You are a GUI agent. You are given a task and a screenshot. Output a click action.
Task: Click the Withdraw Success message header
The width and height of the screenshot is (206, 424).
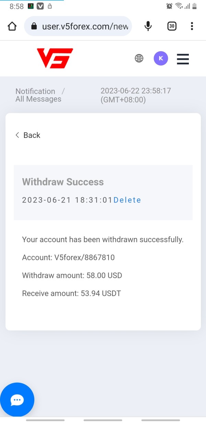[63, 182]
